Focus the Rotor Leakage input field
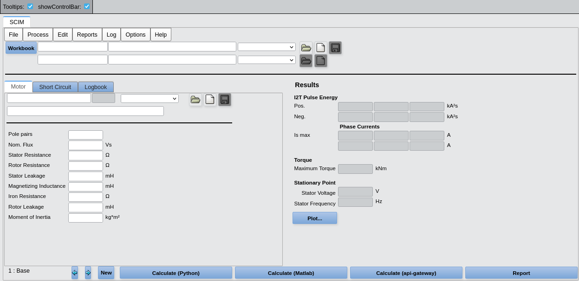This screenshot has width=579, height=281. 85,207
